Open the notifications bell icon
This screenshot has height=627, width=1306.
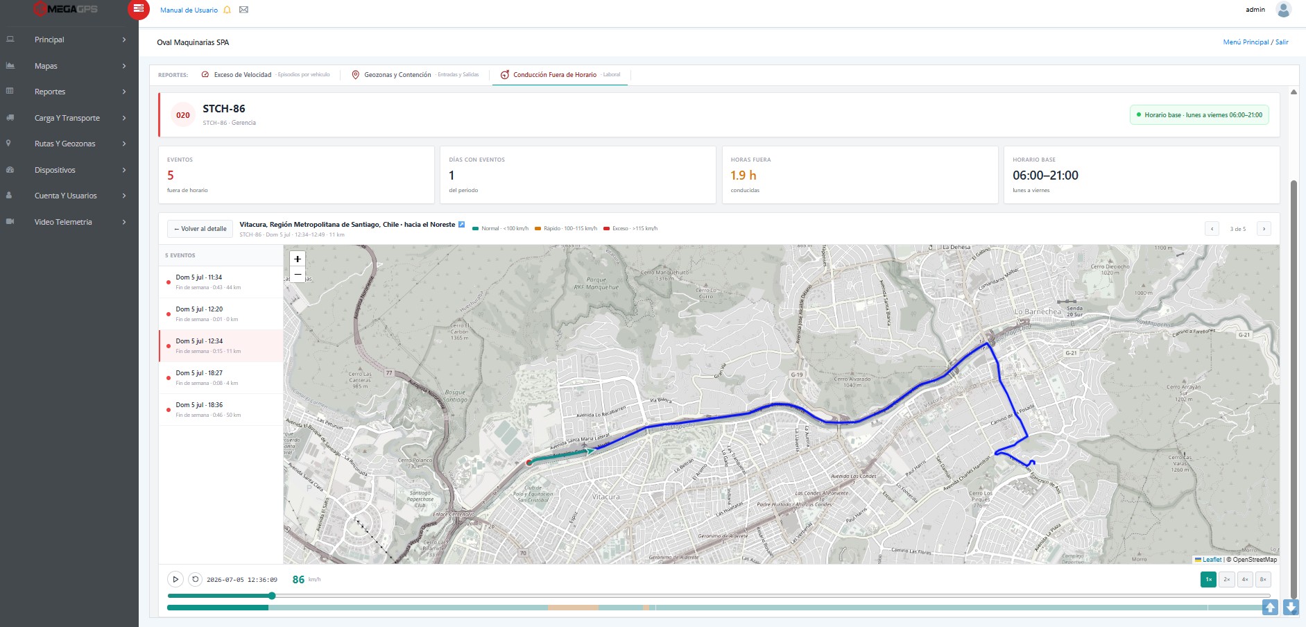click(227, 10)
